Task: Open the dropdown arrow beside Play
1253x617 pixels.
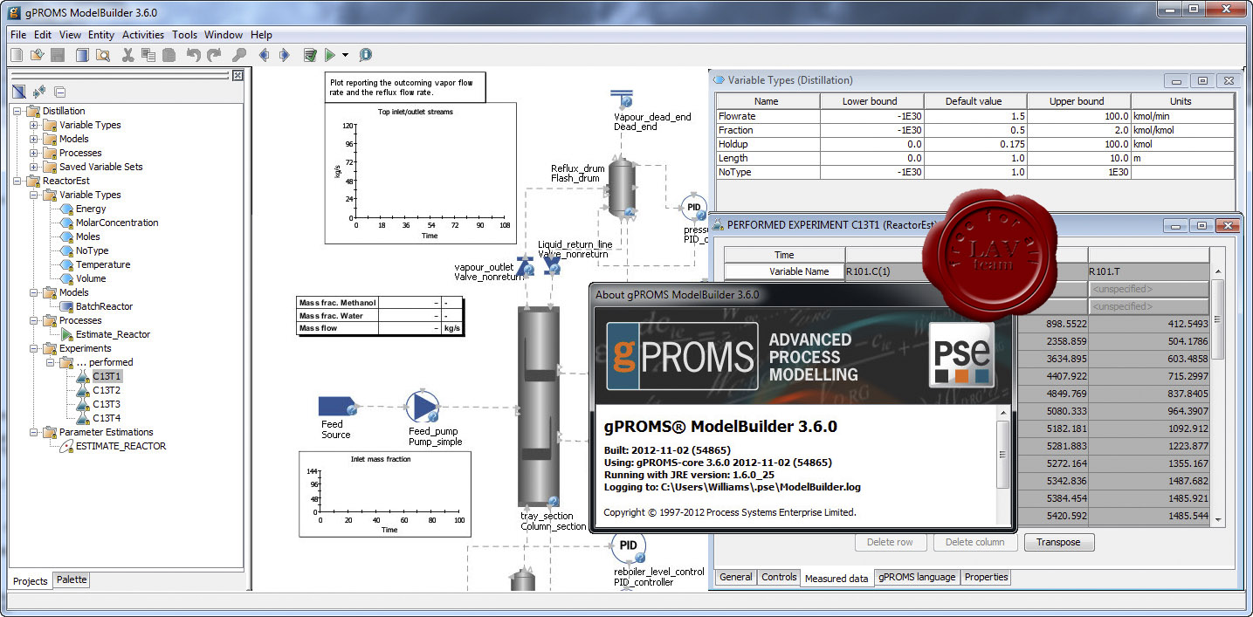Action: pyautogui.click(x=346, y=55)
